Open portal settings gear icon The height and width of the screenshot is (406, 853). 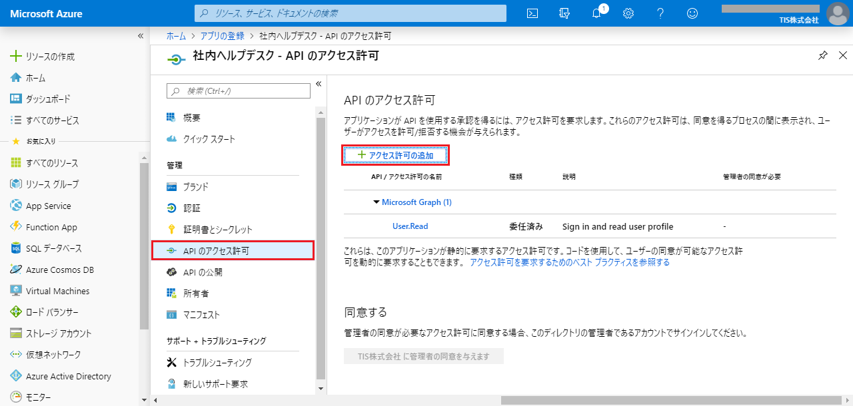[x=628, y=13]
